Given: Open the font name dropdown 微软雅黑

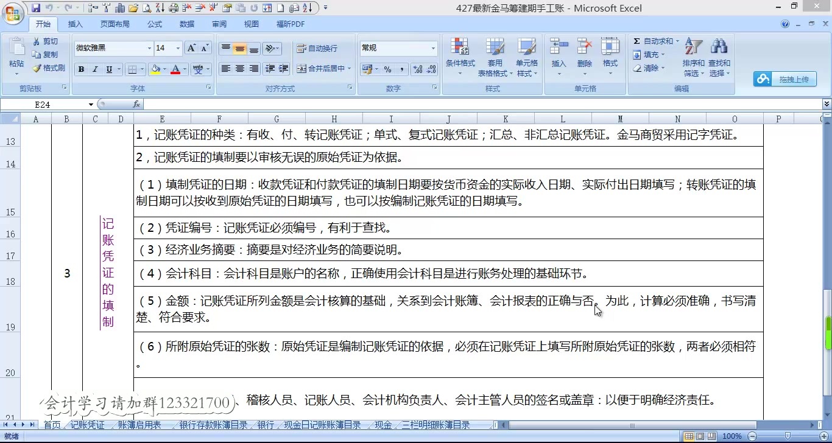Looking at the screenshot, I should 149,48.
